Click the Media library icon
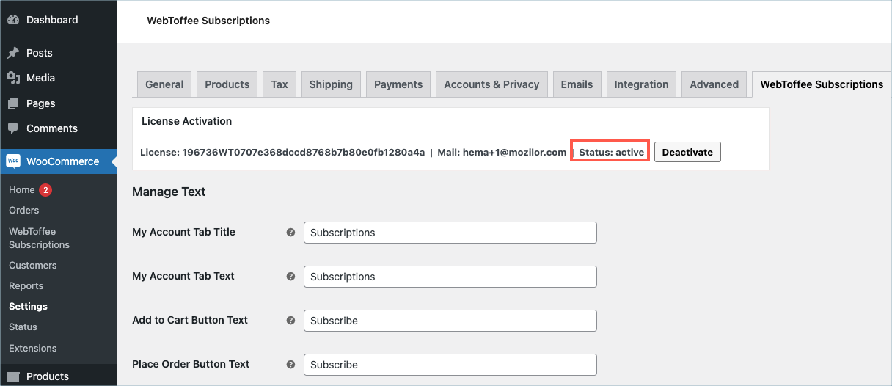 (x=13, y=78)
